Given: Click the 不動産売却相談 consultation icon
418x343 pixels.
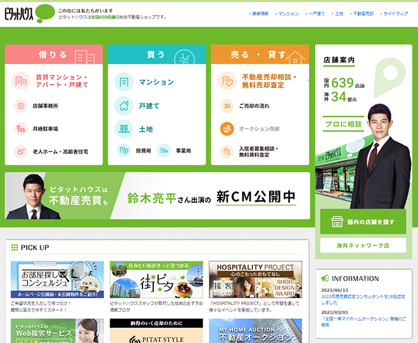Looking at the screenshot, I should pyautogui.click(x=227, y=81).
